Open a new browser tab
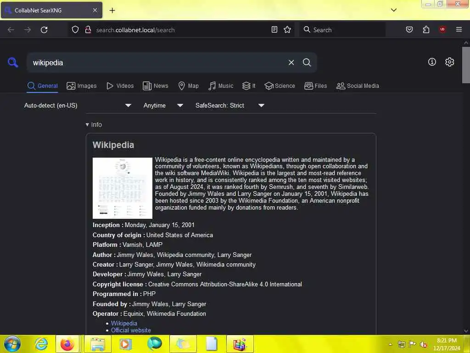The height and width of the screenshot is (353, 470). click(x=112, y=10)
